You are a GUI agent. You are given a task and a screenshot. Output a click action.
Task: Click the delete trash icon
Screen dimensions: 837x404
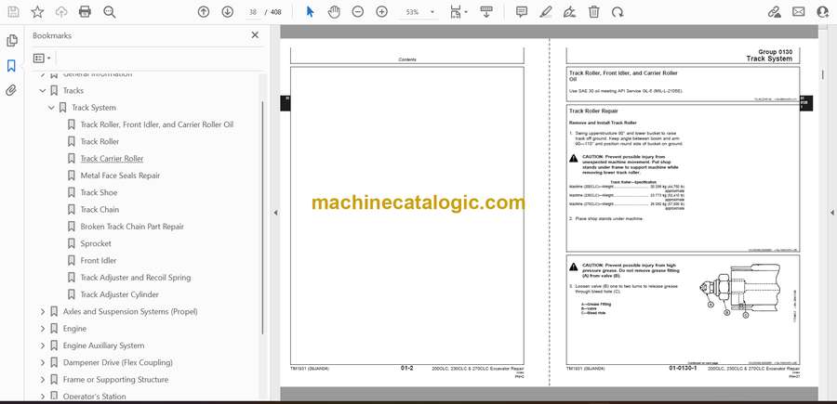click(x=593, y=12)
